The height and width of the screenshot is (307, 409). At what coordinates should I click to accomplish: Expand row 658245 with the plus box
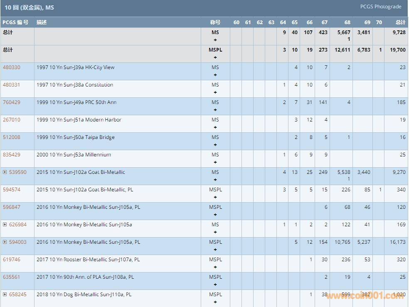[5, 295]
